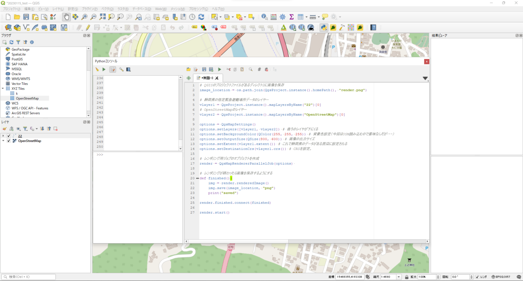Viewport: 523px width, 281px height.
Task: Open the attribute table dropdown arrow
Action: coord(306,17)
